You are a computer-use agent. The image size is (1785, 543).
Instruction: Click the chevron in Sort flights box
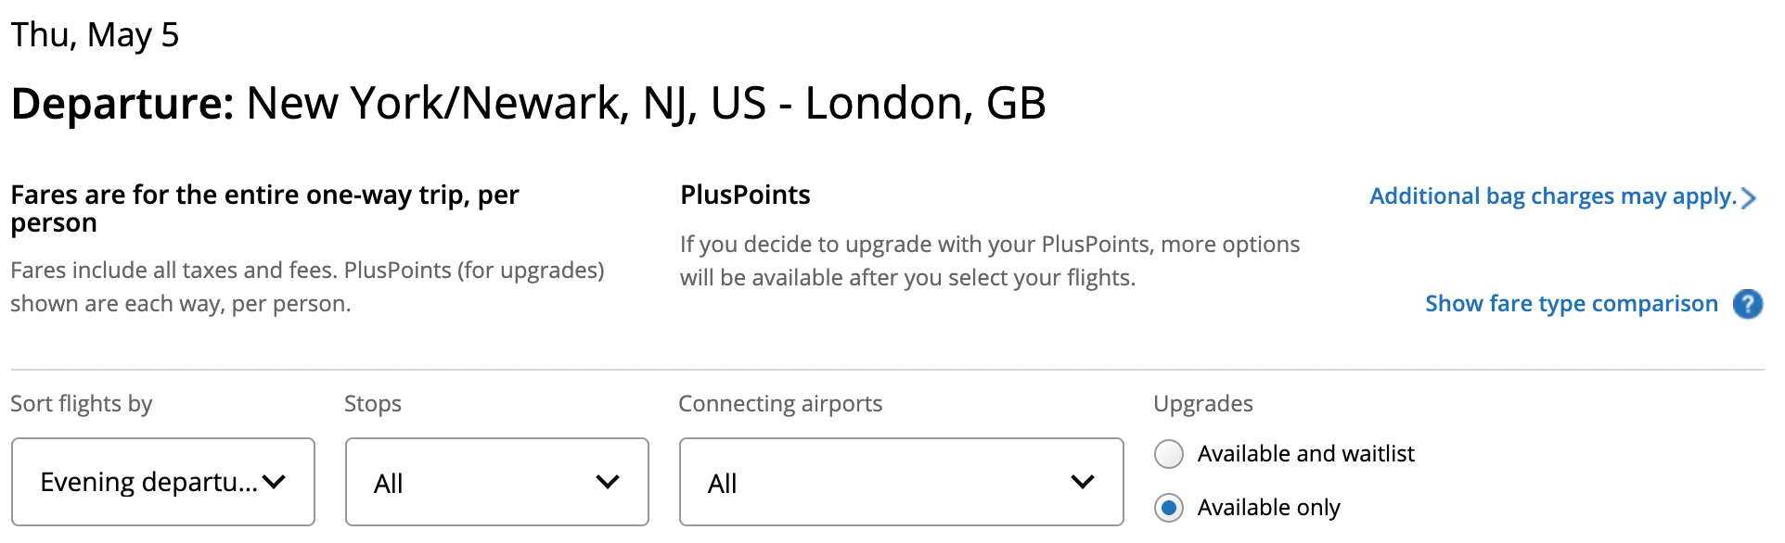coord(274,482)
